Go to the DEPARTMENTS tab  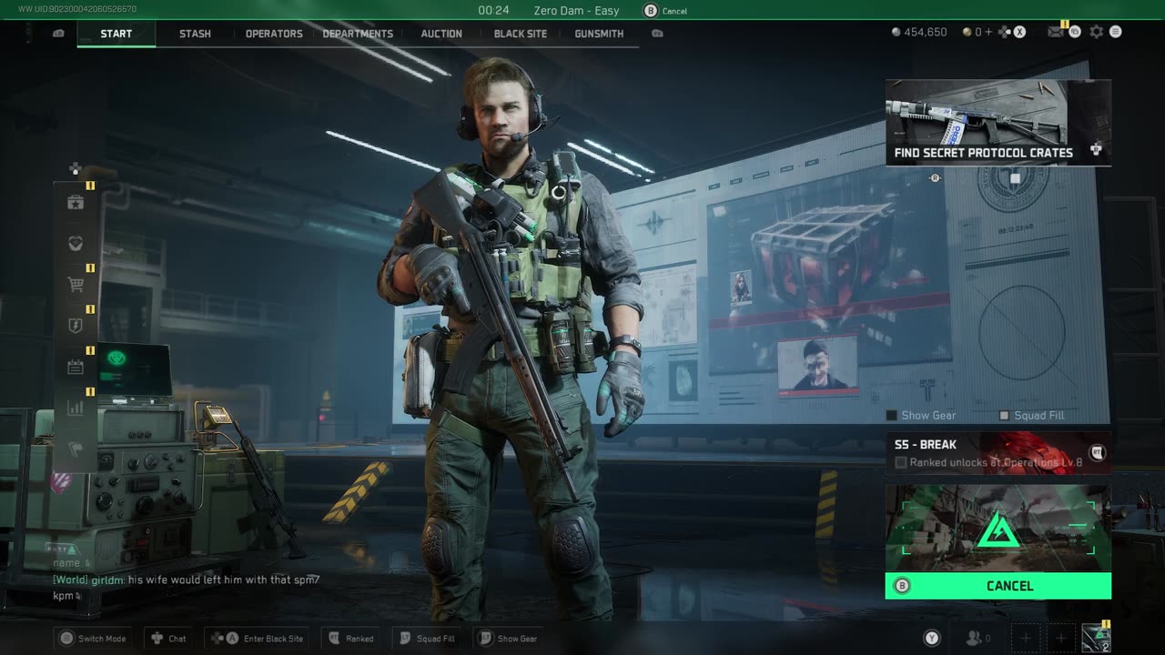click(358, 34)
